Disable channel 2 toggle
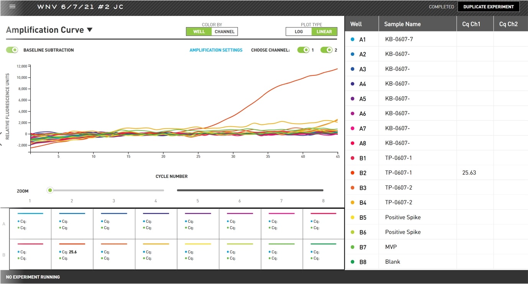528x284 pixels. pyautogui.click(x=326, y=50)
